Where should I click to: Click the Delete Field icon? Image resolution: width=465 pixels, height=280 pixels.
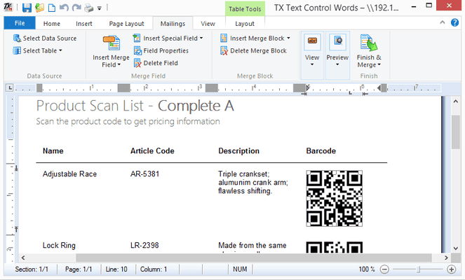137,63
